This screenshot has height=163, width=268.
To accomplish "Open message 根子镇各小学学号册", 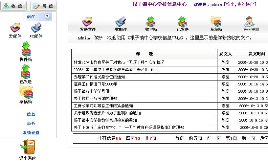I will point(91,91).
